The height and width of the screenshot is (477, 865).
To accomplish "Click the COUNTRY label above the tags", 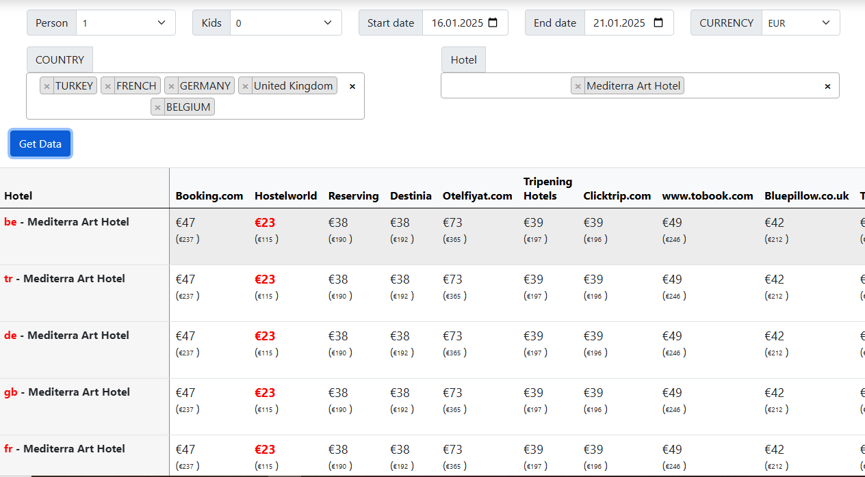I will click(60, 59).
